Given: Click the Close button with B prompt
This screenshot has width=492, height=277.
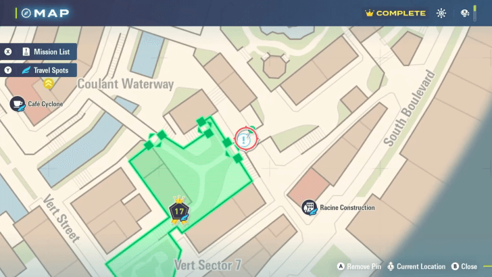Looking at the screenshot, I should pyautogui.click(x=464, y=266).
